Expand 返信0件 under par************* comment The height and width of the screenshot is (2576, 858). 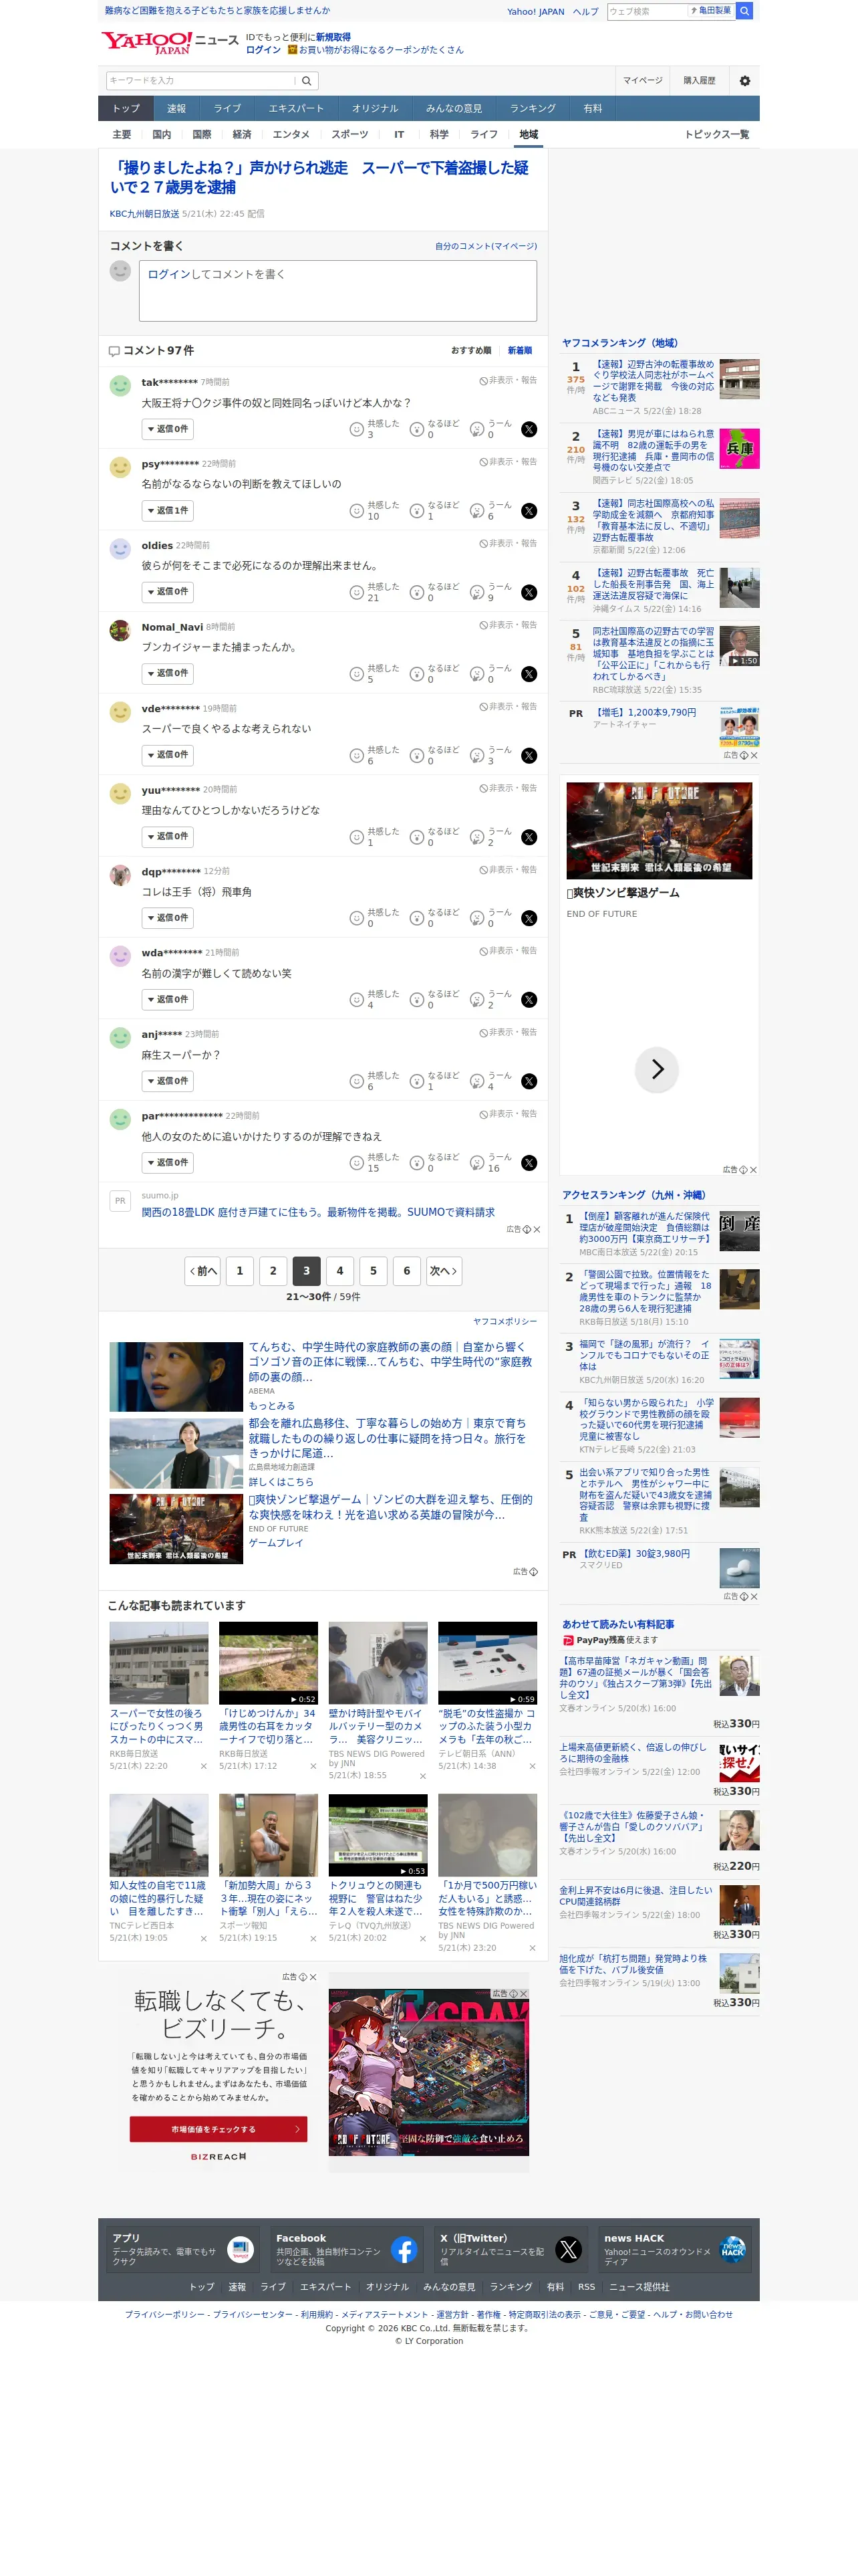167,1163
